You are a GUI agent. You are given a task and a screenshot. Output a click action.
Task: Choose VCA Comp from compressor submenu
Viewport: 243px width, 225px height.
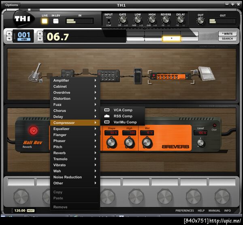(123, 110)
